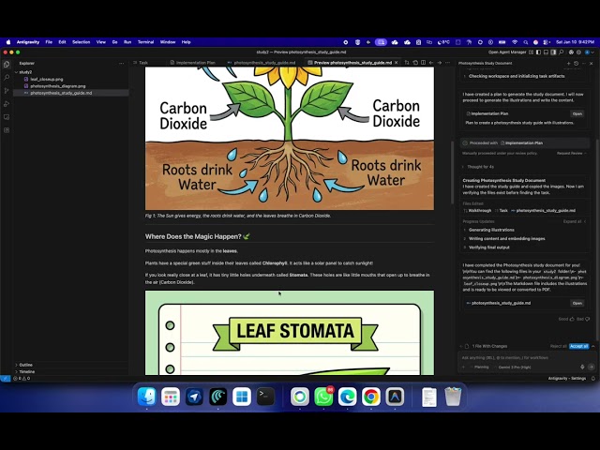This screenshot has height=450, width=600.
Task: Open the Gemini 3 Pro model dropdown
Action: tap(514, 367)
